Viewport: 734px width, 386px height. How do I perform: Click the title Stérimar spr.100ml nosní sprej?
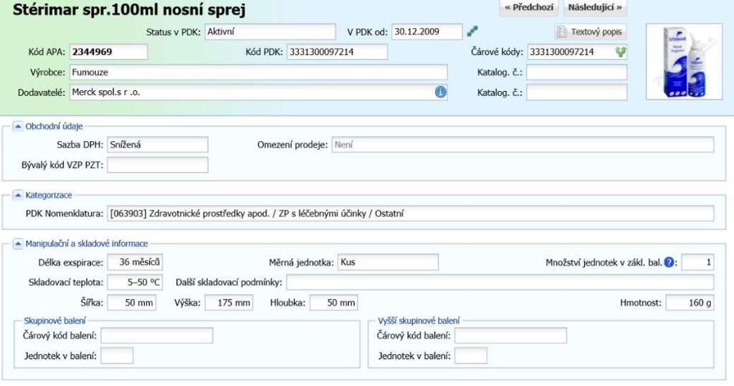129,9
